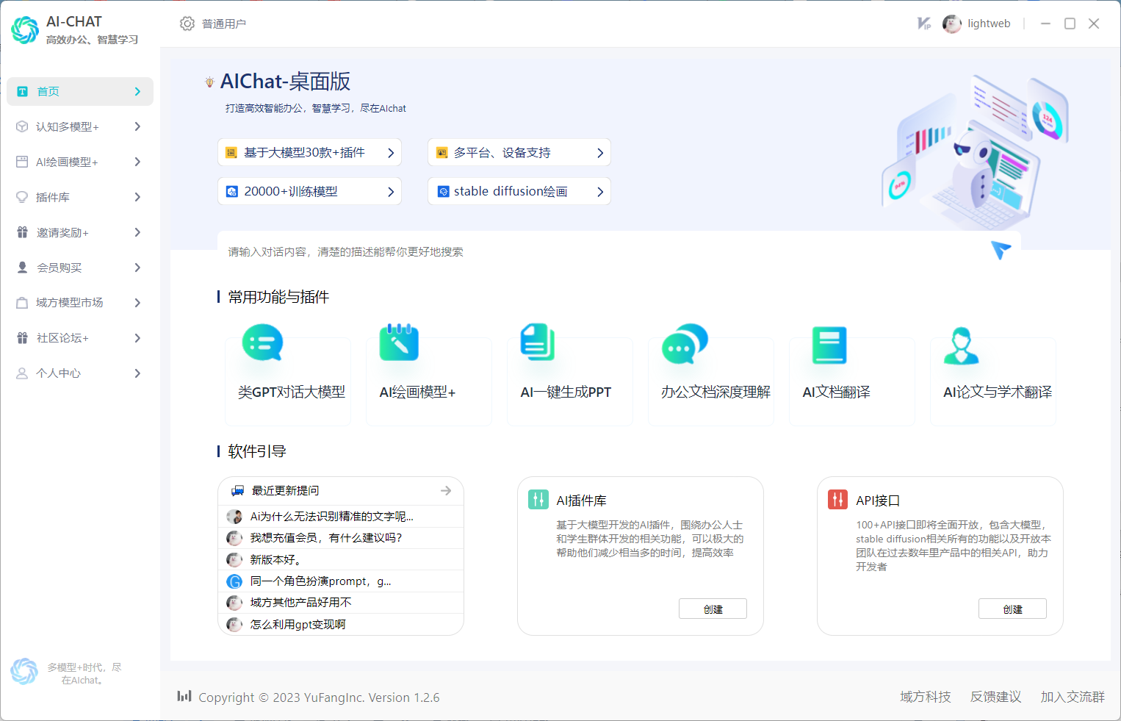This screenshot has height=721, width=1121.
Task: Expand the 首页 sidebar chevron
Action: 137,91
